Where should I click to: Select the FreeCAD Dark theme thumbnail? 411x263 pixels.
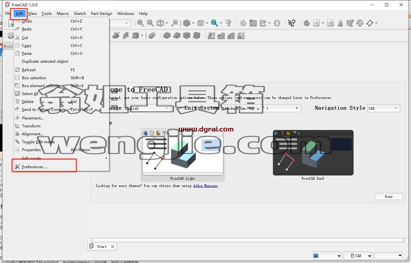(x=313, y=152)
